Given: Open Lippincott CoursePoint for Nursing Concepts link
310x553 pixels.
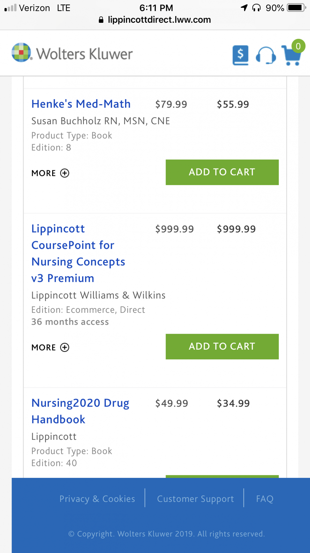Looking at the screenshot, I should coord(78,253).
